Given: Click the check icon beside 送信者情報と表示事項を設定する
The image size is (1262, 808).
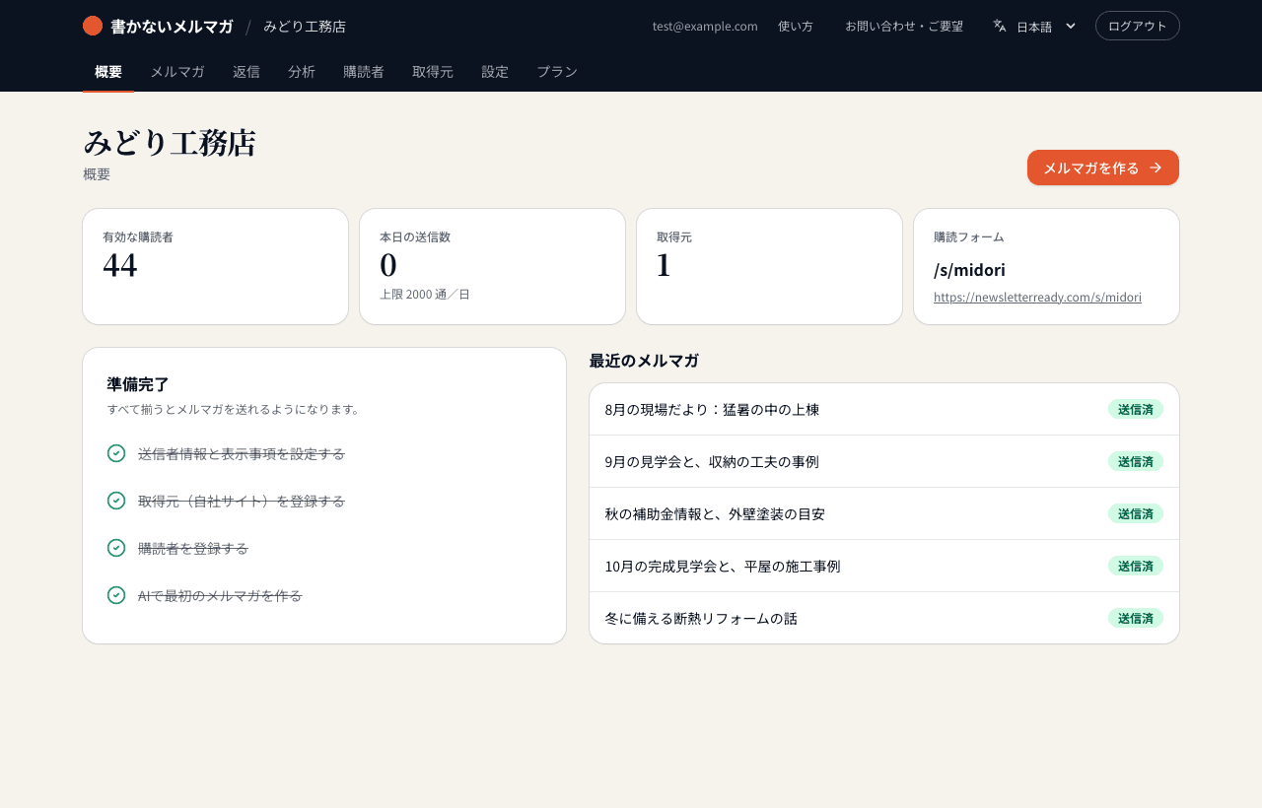Looking at the screenshot, I should tap(116, 453).
